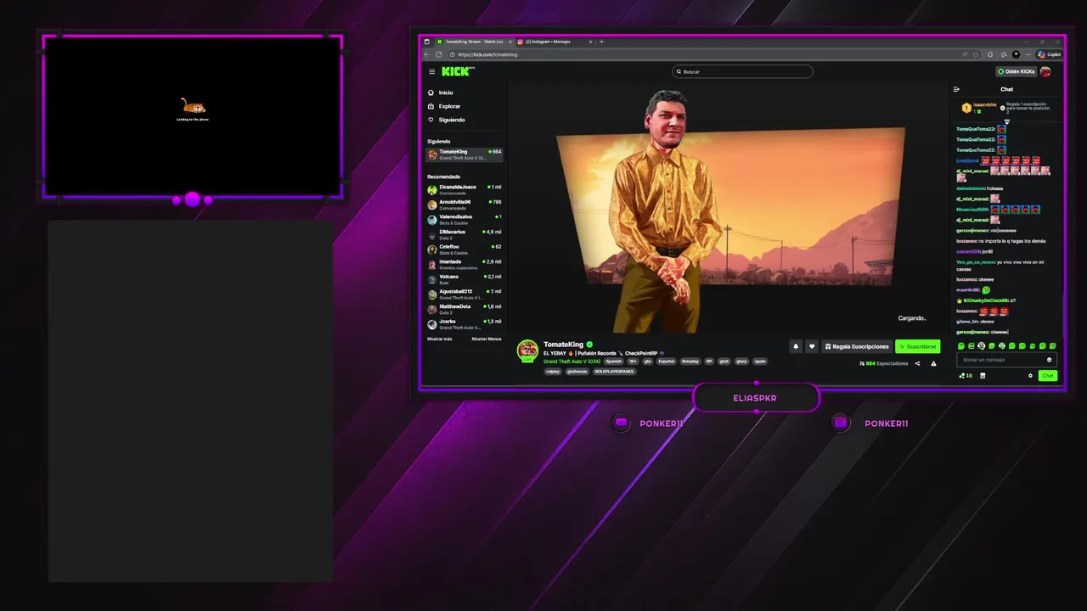Select TomateKing in the Siguiendo list
This screenshot has height=611, width=1087.
click(x=465, y=154)
